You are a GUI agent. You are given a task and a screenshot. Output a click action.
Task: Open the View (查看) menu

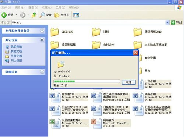[x=33, y=8]
